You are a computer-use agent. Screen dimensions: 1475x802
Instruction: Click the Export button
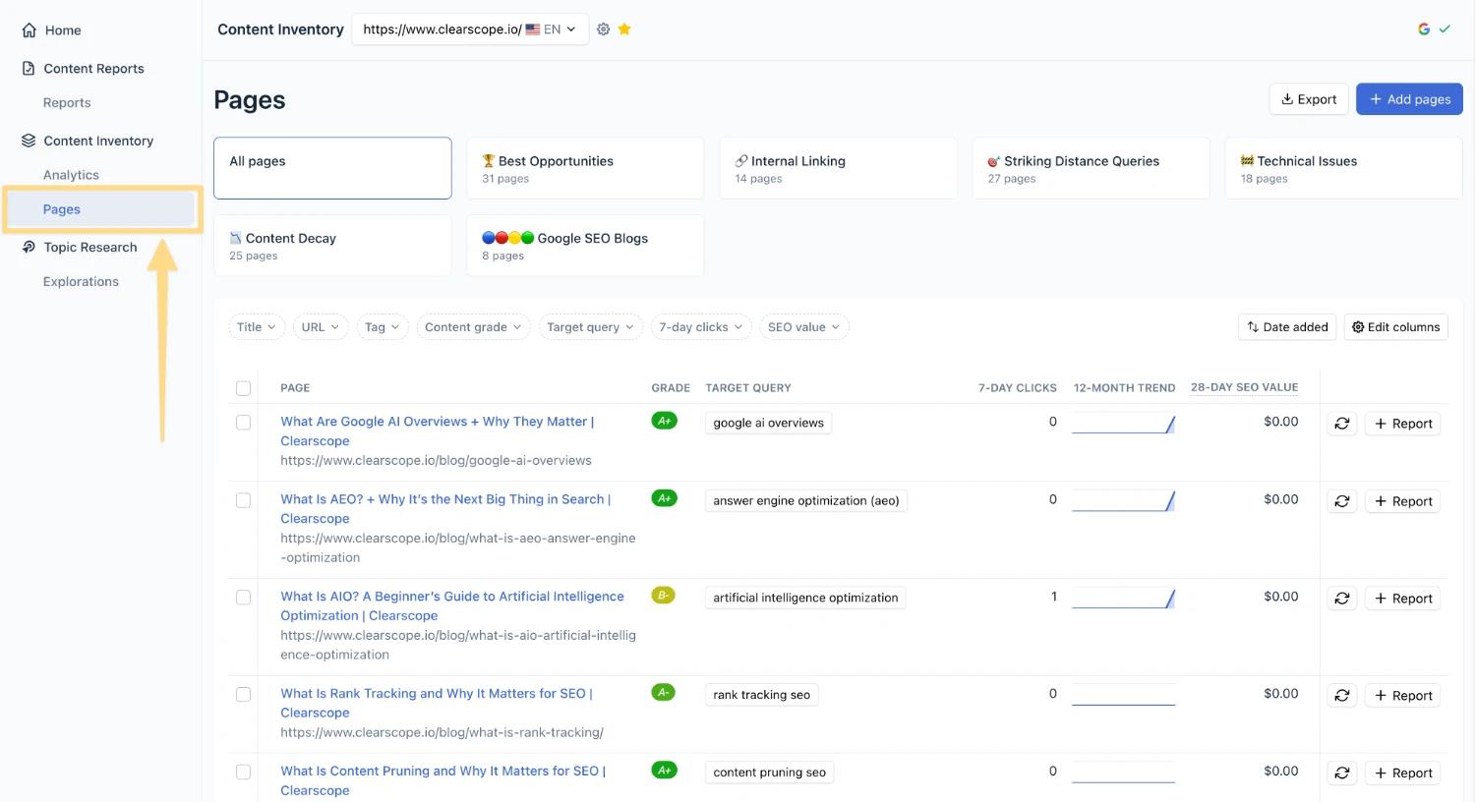pyautogui.click(x=1309, y=99)
